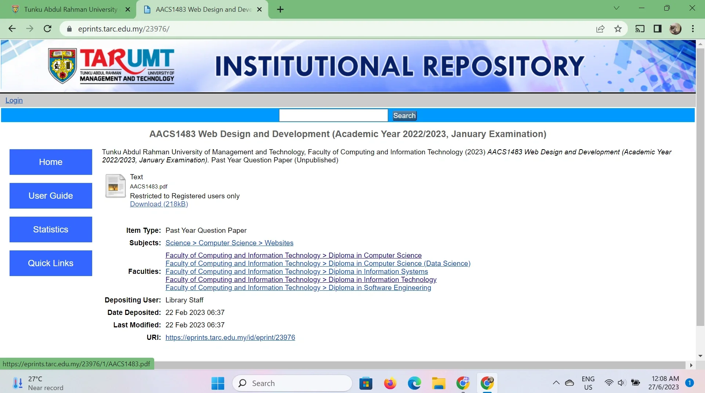Reload the current page
Screen dimensions: 705x393
(x=47, y=29)
